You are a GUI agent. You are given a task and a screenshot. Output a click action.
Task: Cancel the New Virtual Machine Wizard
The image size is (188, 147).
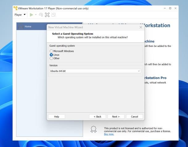click(x=134, y=117)
